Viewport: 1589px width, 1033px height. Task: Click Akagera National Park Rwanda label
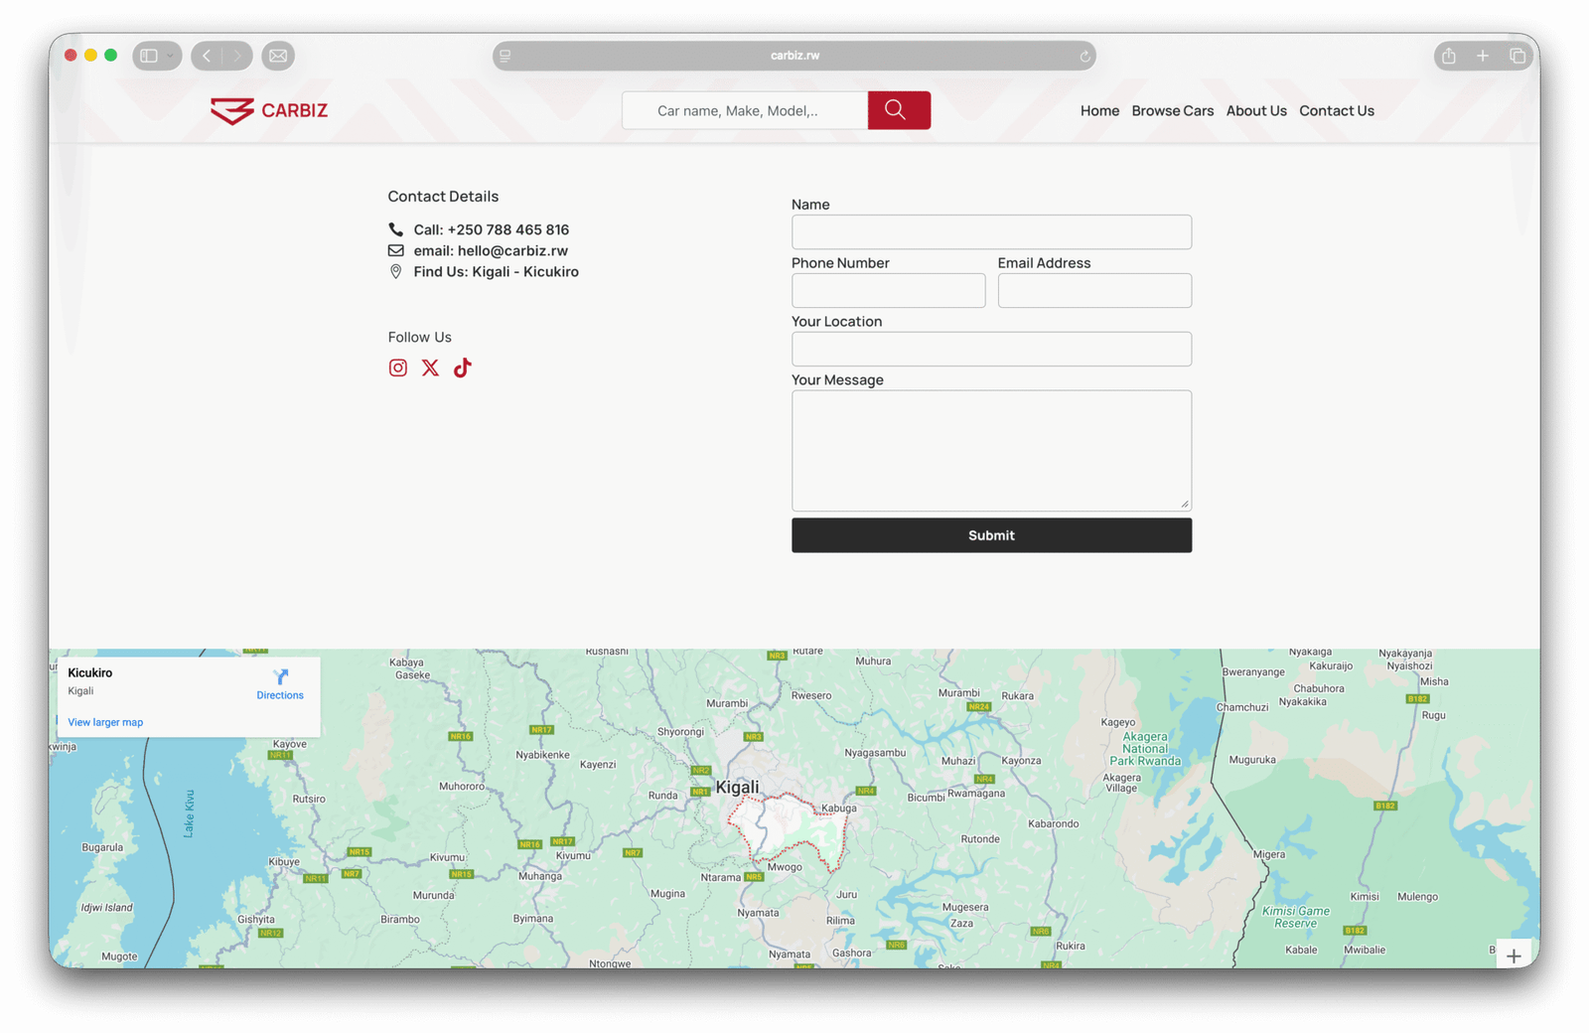pyautogui.click(x=1145, y=749)
